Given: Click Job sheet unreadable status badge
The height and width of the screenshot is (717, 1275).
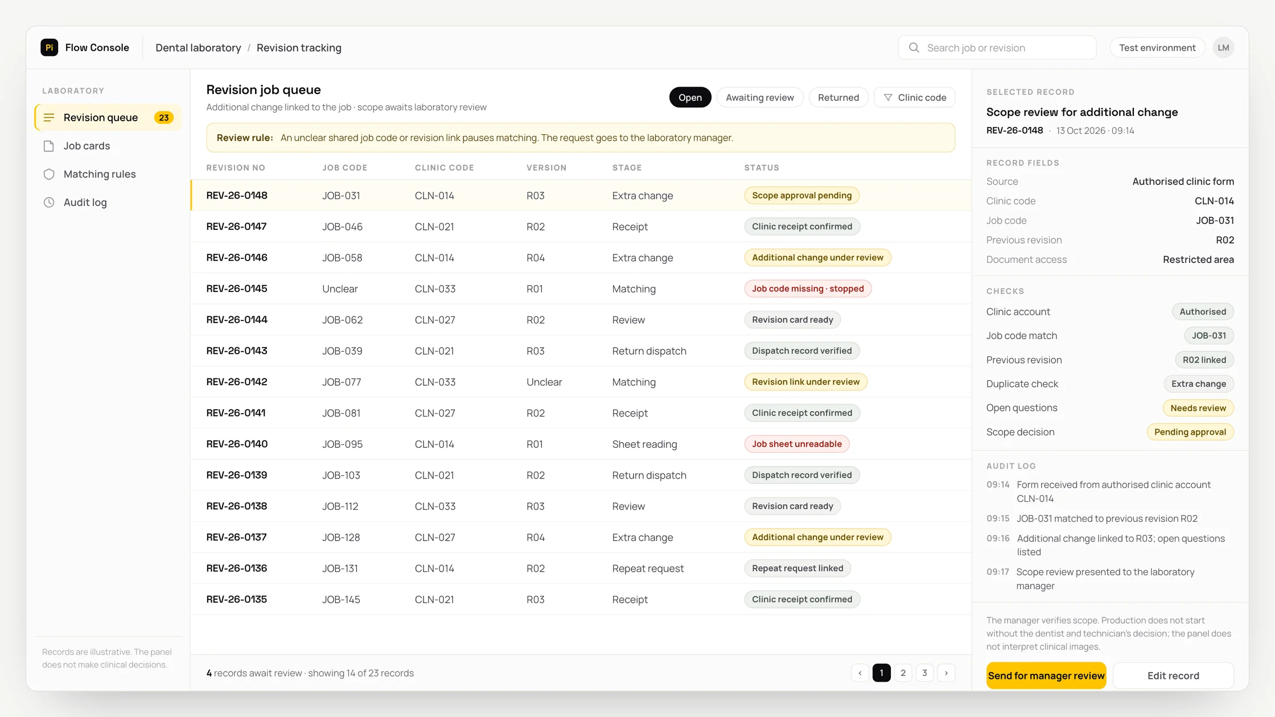Looking at the screenshot, I should click(x=797, y=444).
